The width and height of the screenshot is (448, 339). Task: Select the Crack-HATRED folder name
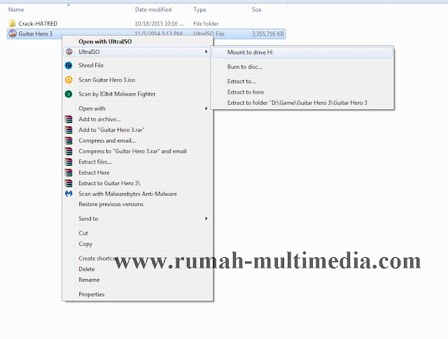click(x=38, y=23)
